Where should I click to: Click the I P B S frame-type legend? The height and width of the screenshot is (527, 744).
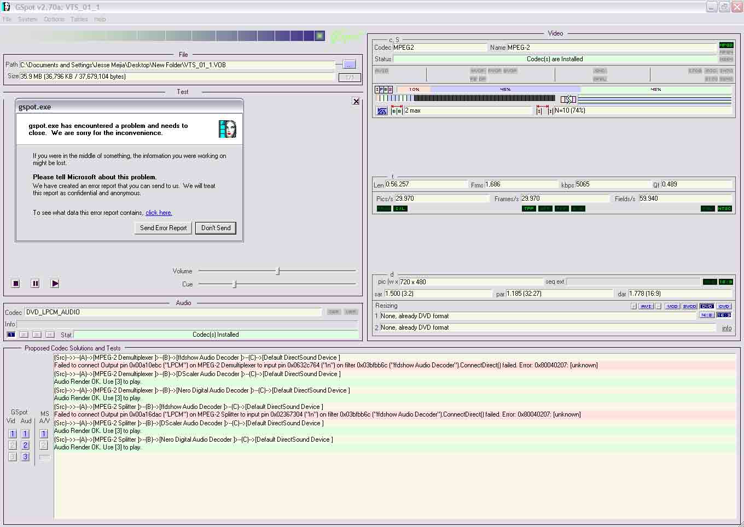383,89
